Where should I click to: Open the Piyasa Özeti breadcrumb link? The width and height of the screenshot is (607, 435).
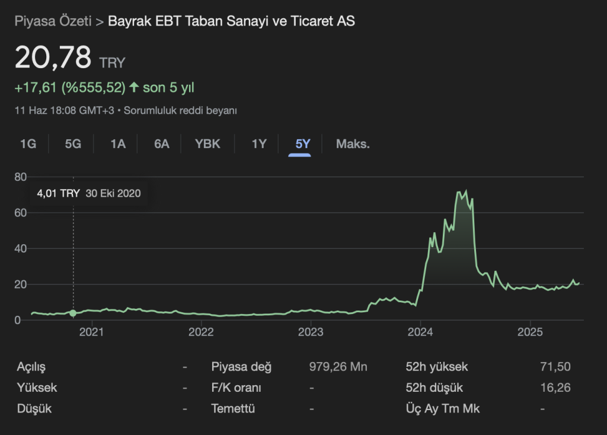click(x=53, y=21)
